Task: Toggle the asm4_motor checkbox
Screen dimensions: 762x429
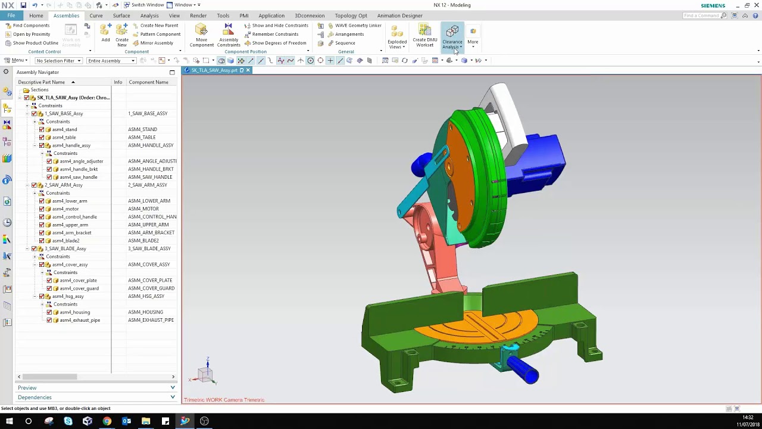Action: [42, 209]
